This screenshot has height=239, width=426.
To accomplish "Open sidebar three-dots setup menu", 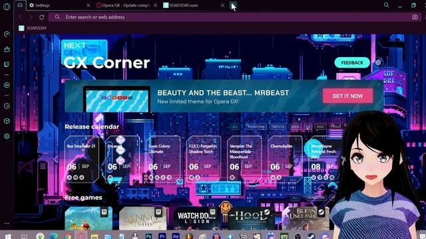I will (7, 224).
